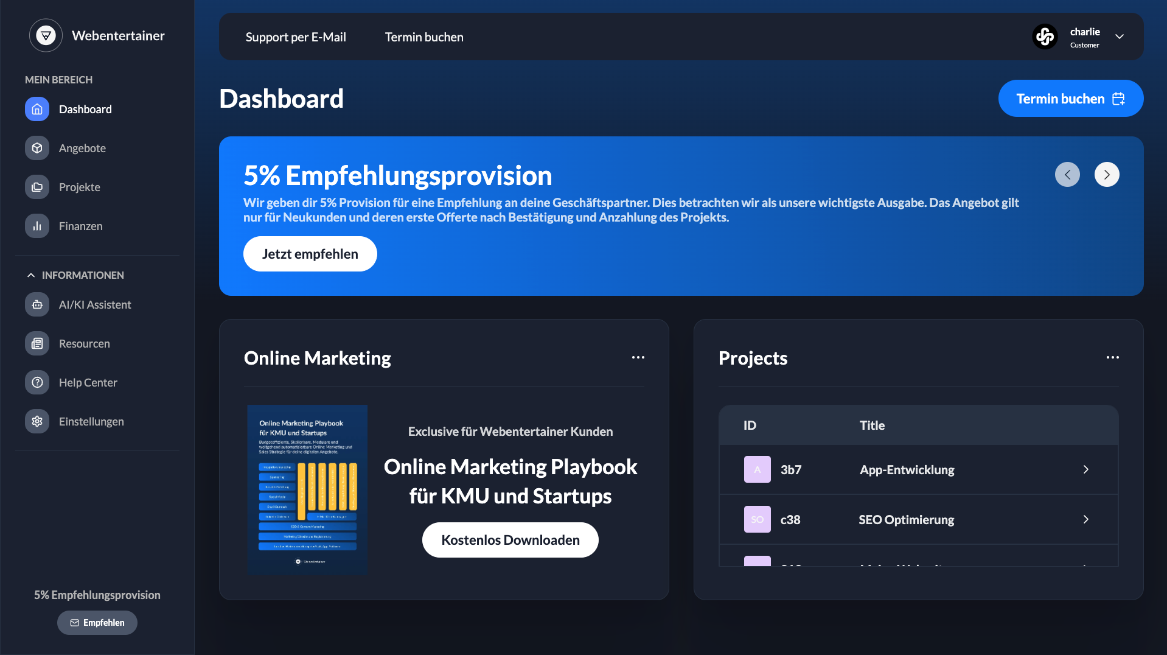
Task: Open Support per E-Mail
Action: click(x=295, y=37)
